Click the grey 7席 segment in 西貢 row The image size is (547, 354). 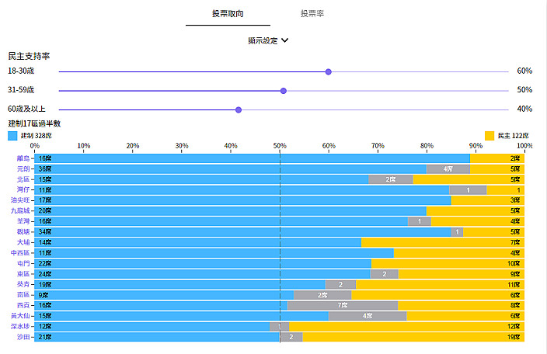click(x=343, y=306)
